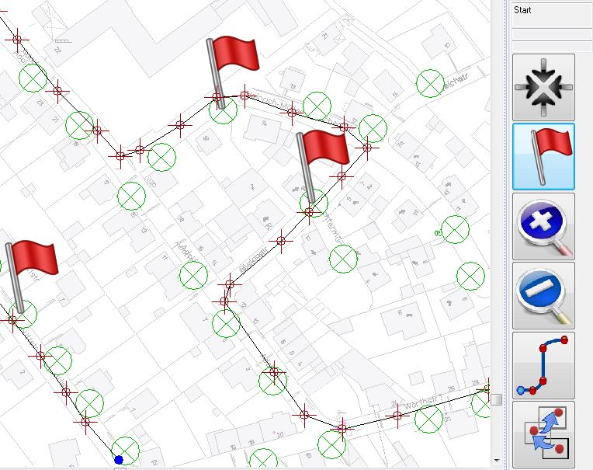Select the draw route path tool
Viewport: 593px width, 470px height.
[543, 365]
